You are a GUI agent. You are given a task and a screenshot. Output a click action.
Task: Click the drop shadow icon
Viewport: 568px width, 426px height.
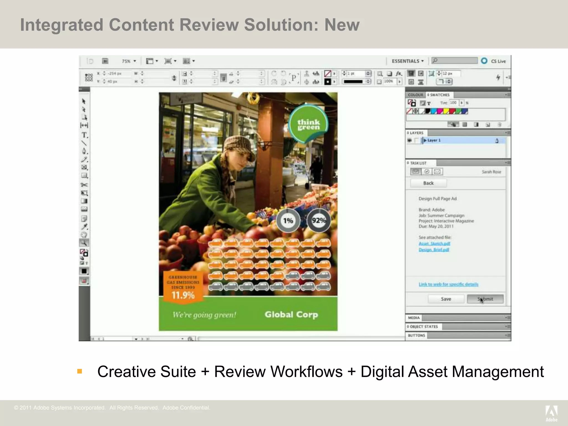pos(389,73)
